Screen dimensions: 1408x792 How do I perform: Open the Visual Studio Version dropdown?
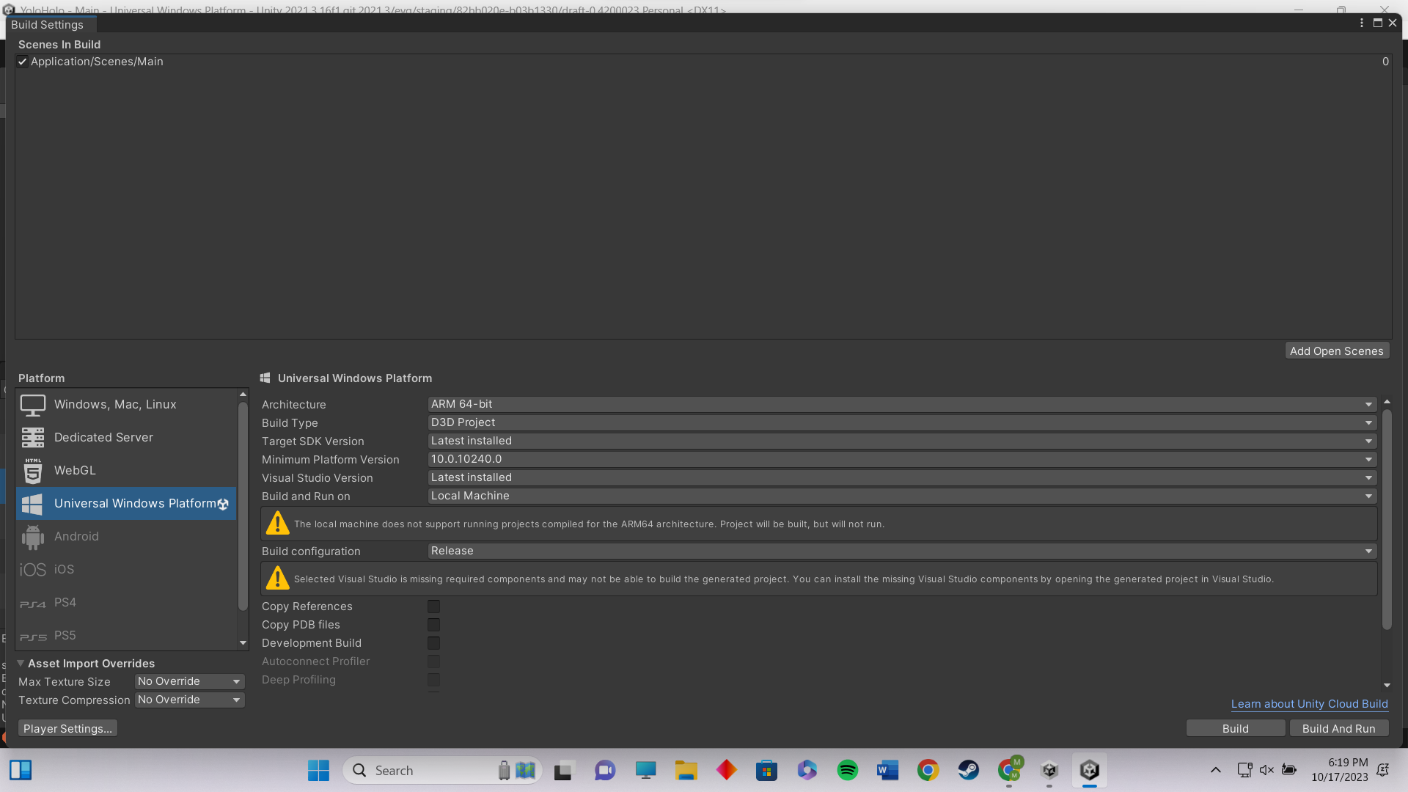point(902,478)
